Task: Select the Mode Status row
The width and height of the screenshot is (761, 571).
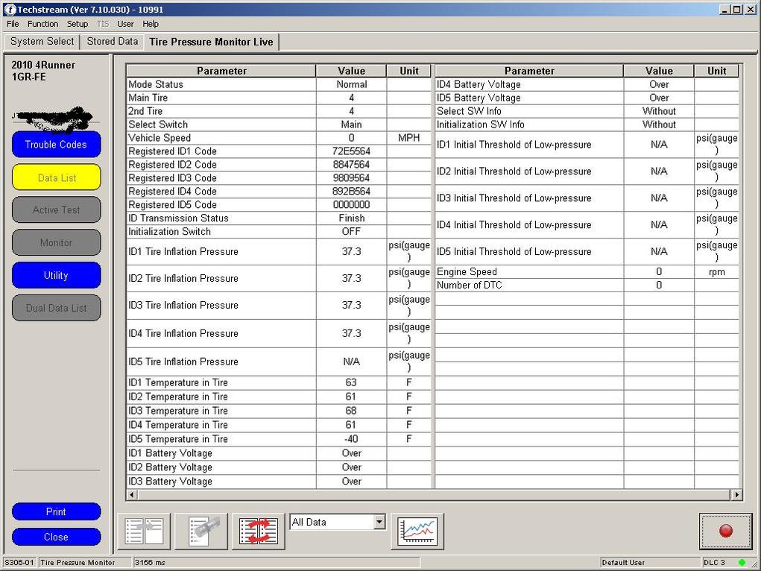Action: point(279,84)
